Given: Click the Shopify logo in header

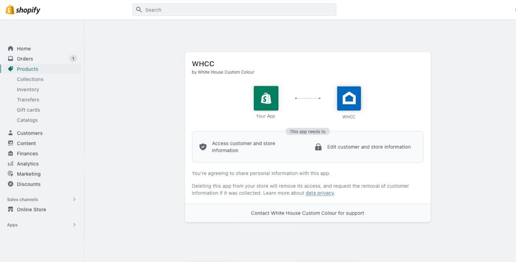Looking at the screenshot, I should 23,10.
